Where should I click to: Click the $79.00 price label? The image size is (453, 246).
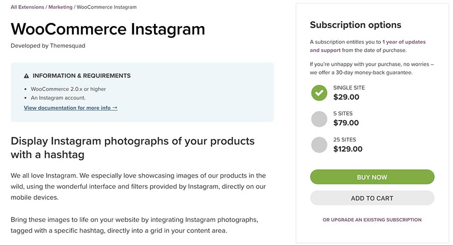pos(346,122)
